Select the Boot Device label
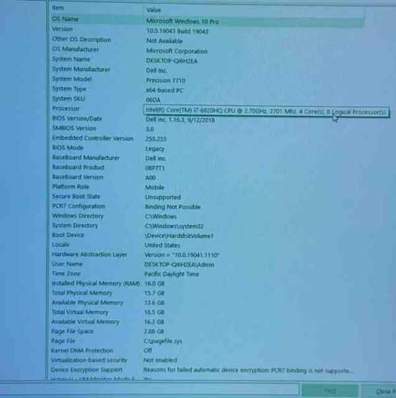The image size is (396, 398). (68, 235)
